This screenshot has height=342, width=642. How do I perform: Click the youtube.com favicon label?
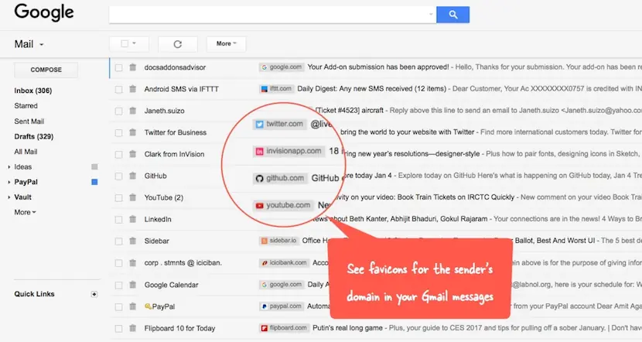point(283,205)
